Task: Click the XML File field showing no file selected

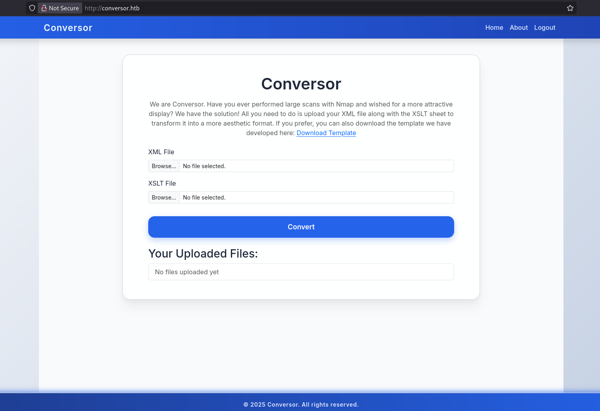Action: [x=301, y=166]
